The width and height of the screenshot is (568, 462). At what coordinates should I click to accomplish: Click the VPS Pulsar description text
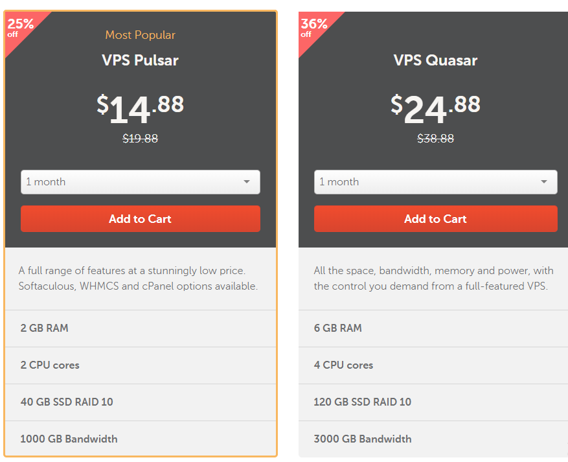point(140,278)
